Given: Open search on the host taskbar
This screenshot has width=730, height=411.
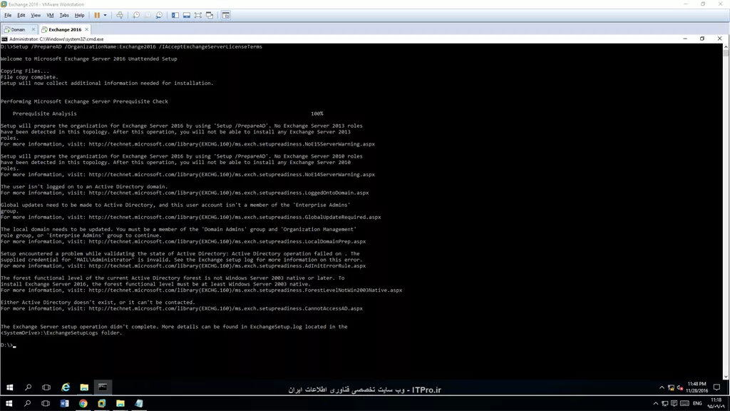Looking at the screenshot, I should (x=28, y=404).
